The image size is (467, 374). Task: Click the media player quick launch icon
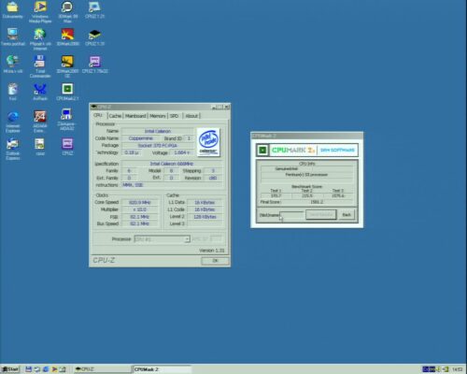point(54,369)
